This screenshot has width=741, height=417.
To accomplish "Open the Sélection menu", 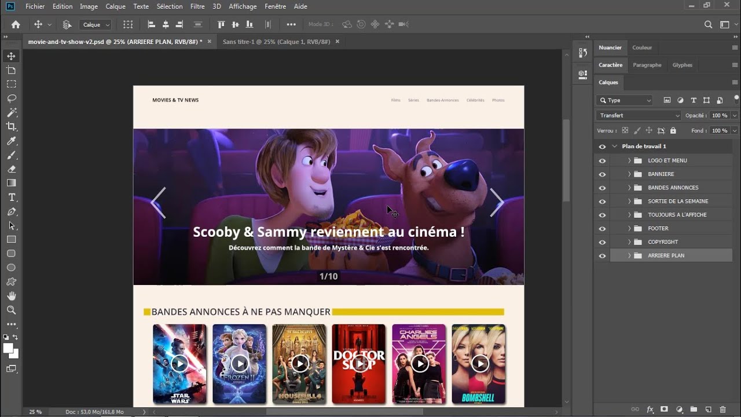I will (170, 6).
